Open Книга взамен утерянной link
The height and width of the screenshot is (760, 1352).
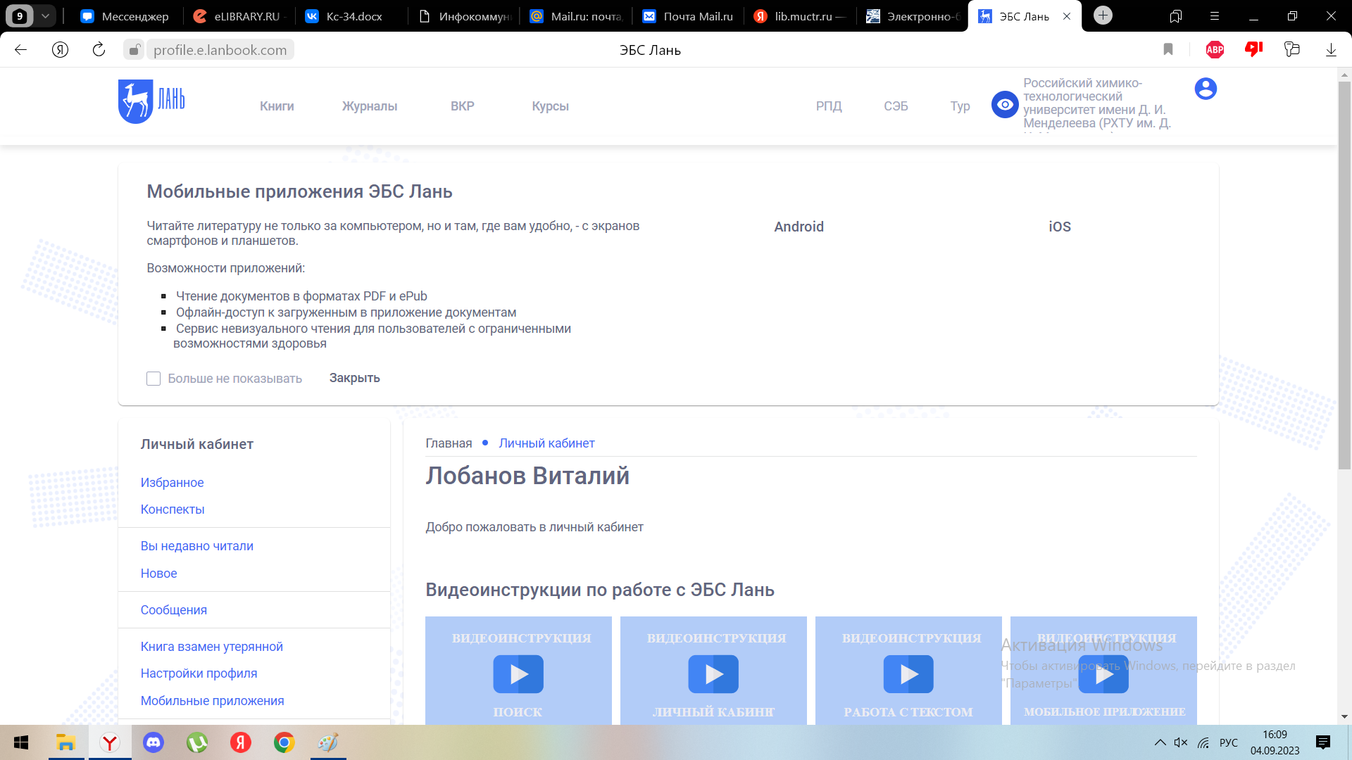(x=211, y=647)
